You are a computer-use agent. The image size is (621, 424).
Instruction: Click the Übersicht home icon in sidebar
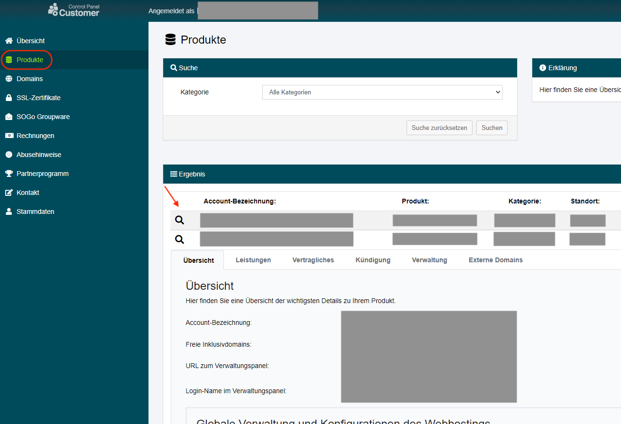[9, 41]
